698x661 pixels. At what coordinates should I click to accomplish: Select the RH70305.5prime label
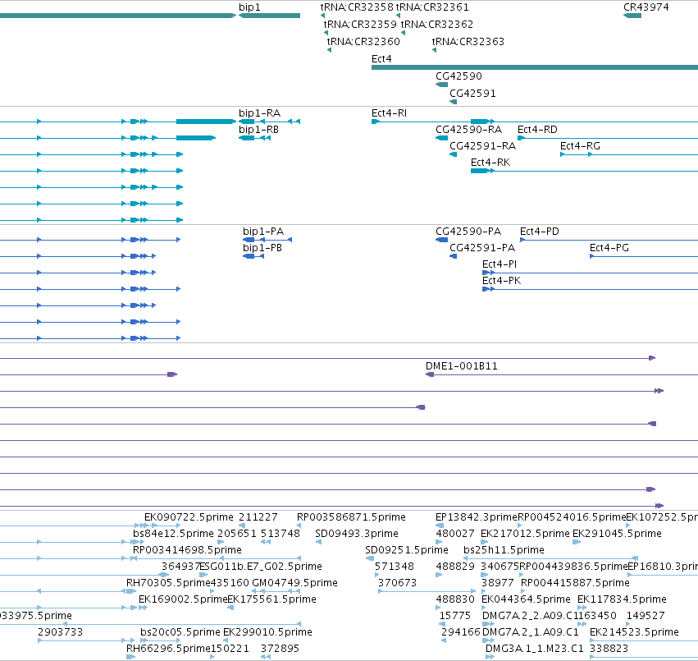tap(168, 584)
